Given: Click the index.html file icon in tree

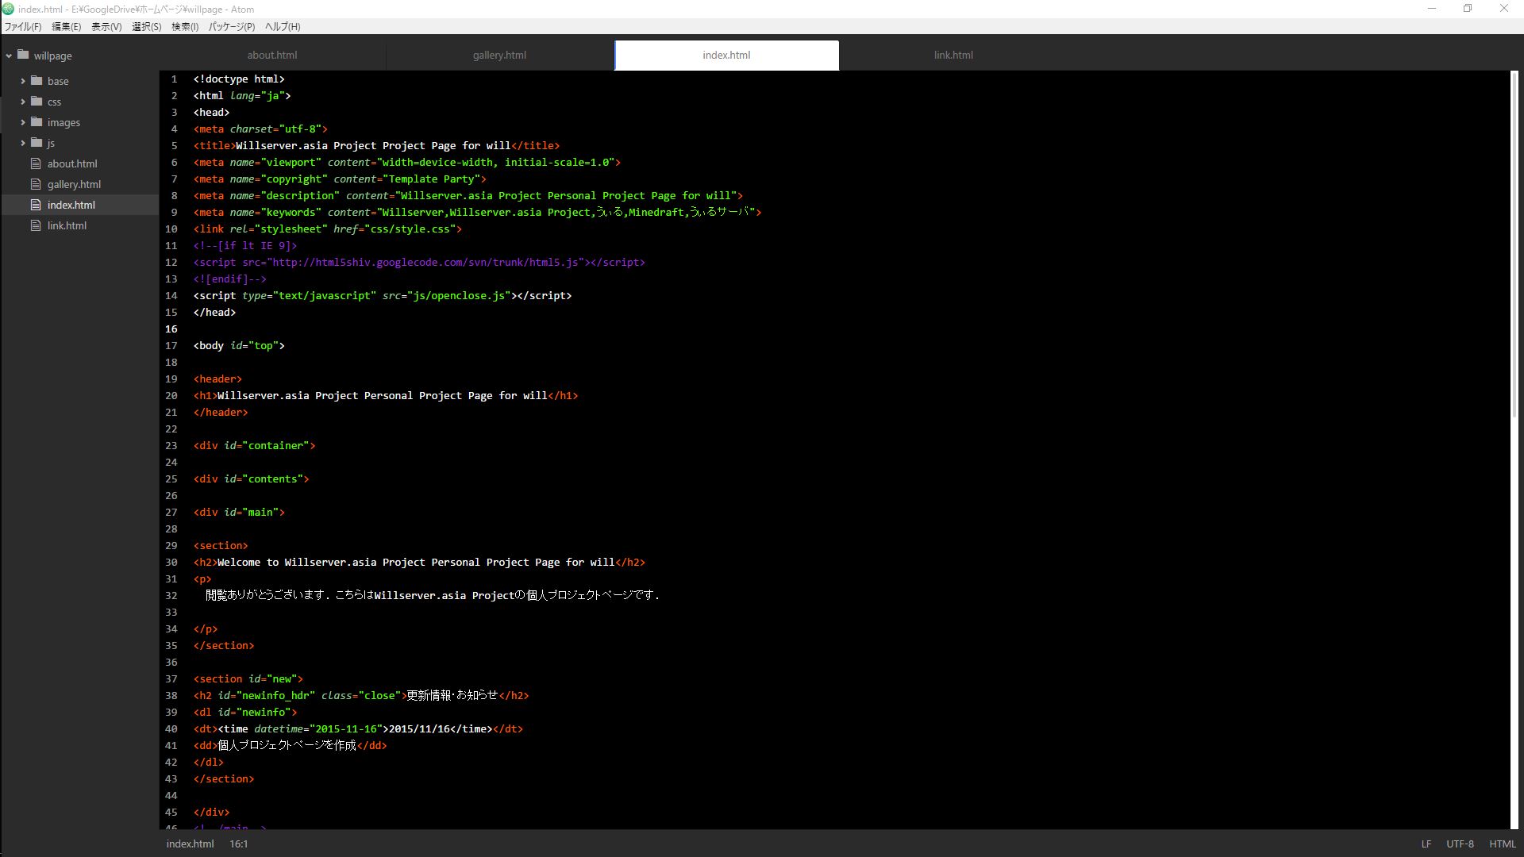Looking at the screenshot, I should (36, 205).
